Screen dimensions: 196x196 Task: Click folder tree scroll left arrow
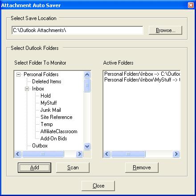pos(18,154)
